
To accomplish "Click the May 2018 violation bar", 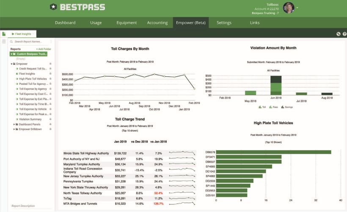I will (250, 93).
